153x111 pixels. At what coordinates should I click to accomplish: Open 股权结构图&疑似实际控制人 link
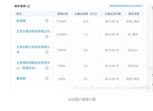[x=126, y=6]
